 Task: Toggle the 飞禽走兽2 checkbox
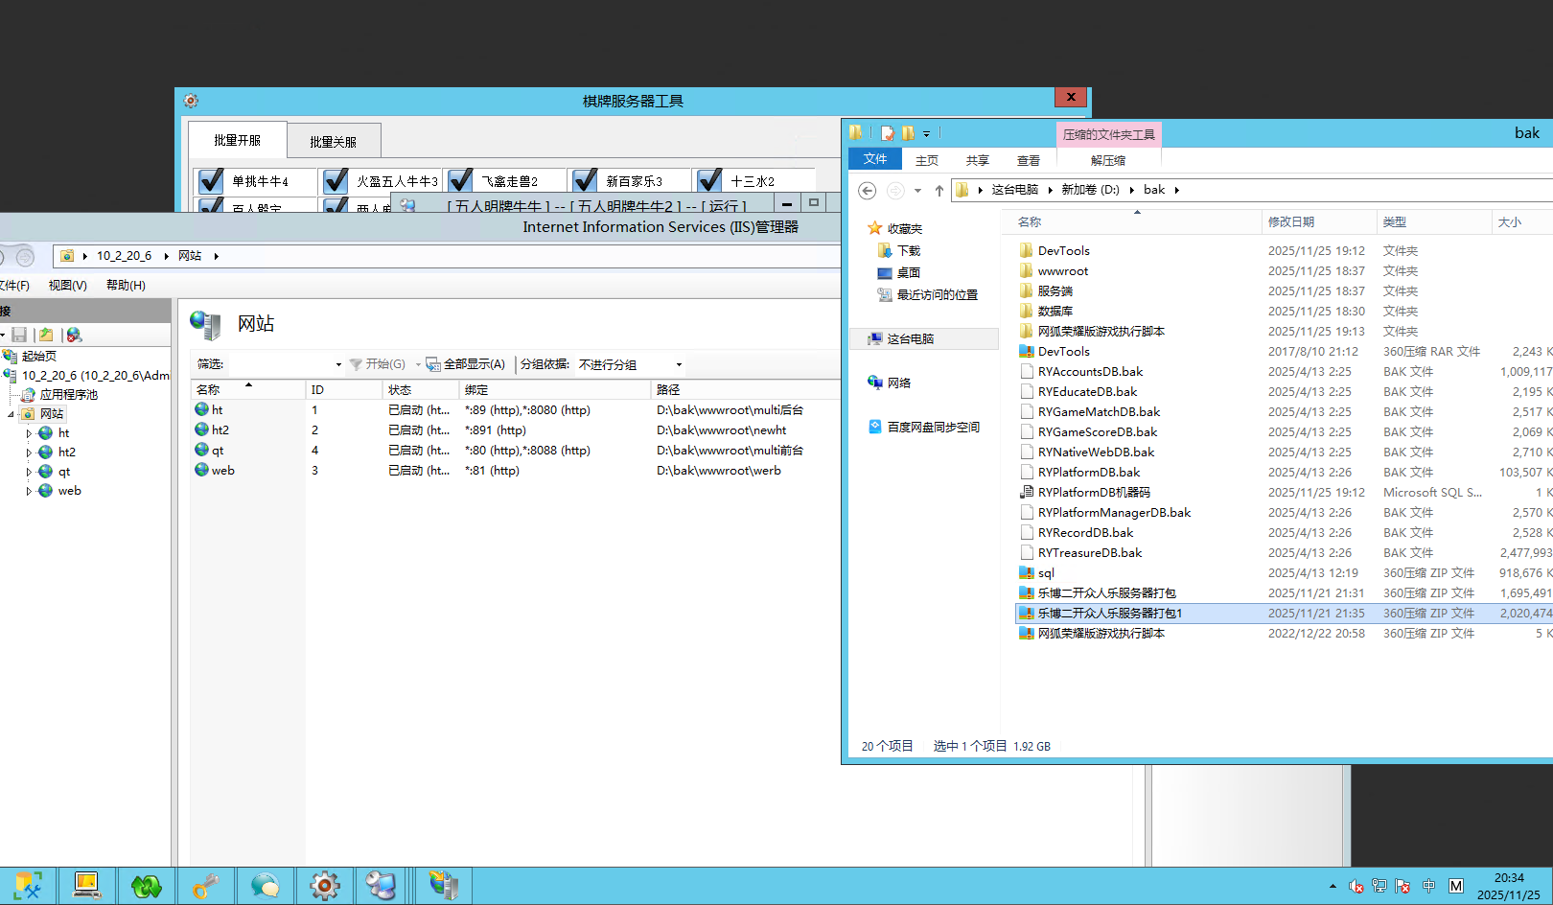(x=460, y=181)
